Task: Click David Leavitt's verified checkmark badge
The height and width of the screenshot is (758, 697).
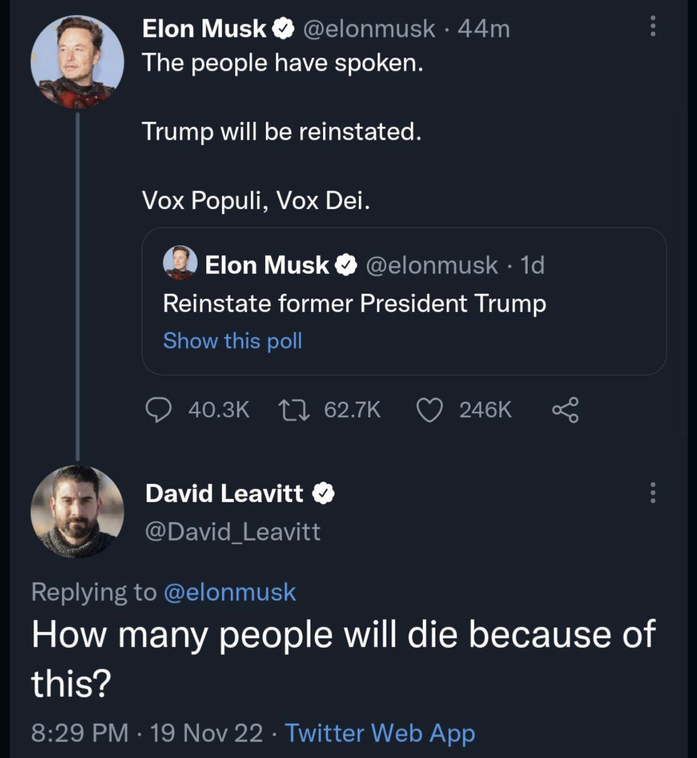Action: point(323,494)
